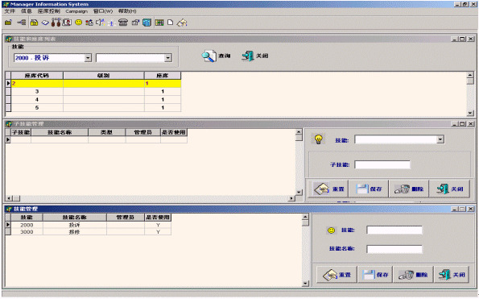Click 重置 reset button in the bottom skill panel
Viewport: 479px width, 299px height.
pyautogui.click(x=337, y=275)
